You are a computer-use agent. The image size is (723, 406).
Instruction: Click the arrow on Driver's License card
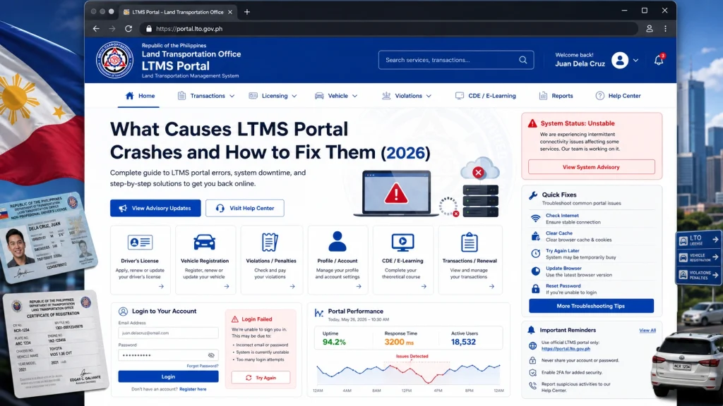161,286
